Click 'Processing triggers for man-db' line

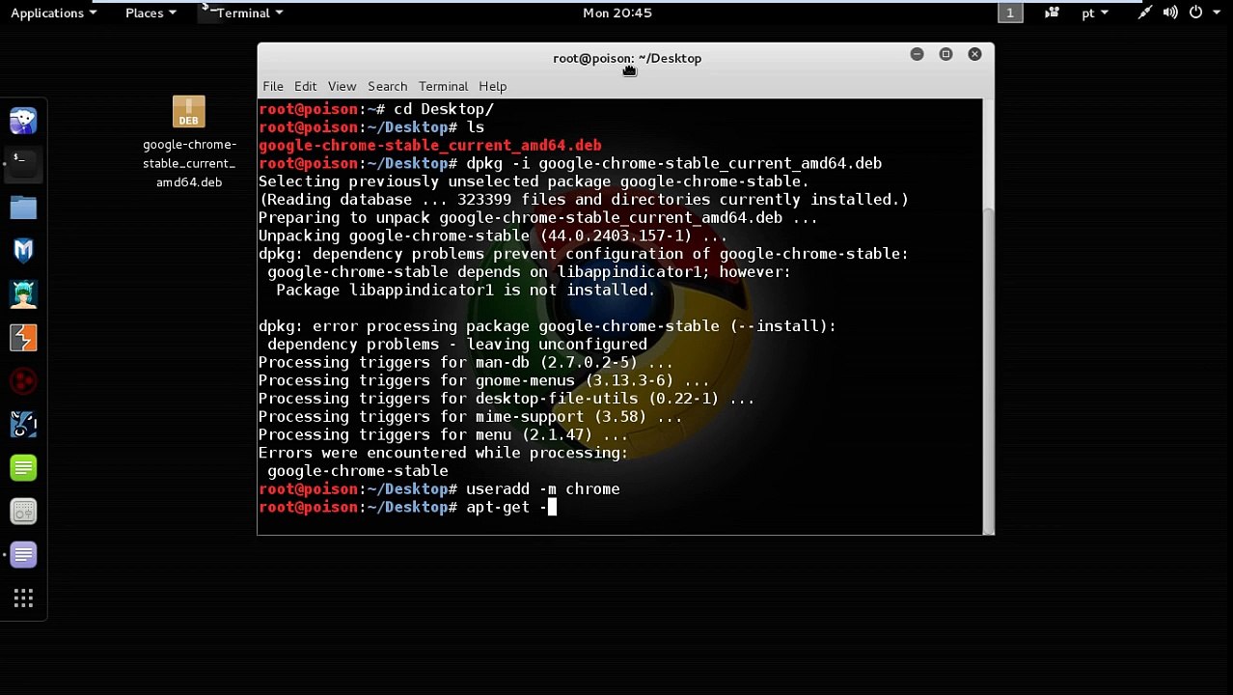[x=466, y=362]
